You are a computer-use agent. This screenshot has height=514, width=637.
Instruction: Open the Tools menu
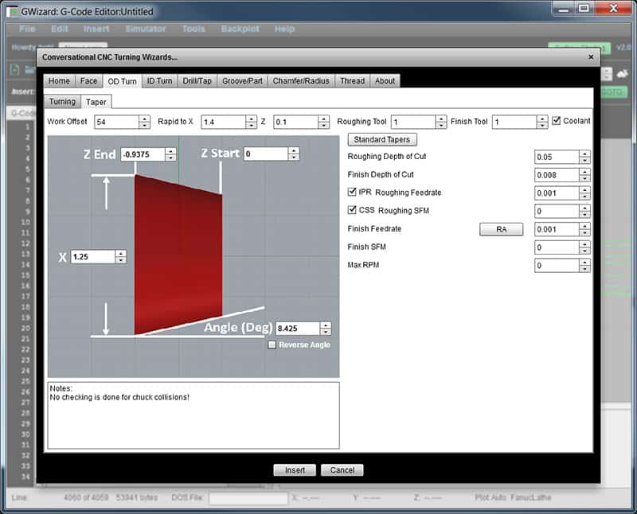pyautogui.click(x=192, y=29)
